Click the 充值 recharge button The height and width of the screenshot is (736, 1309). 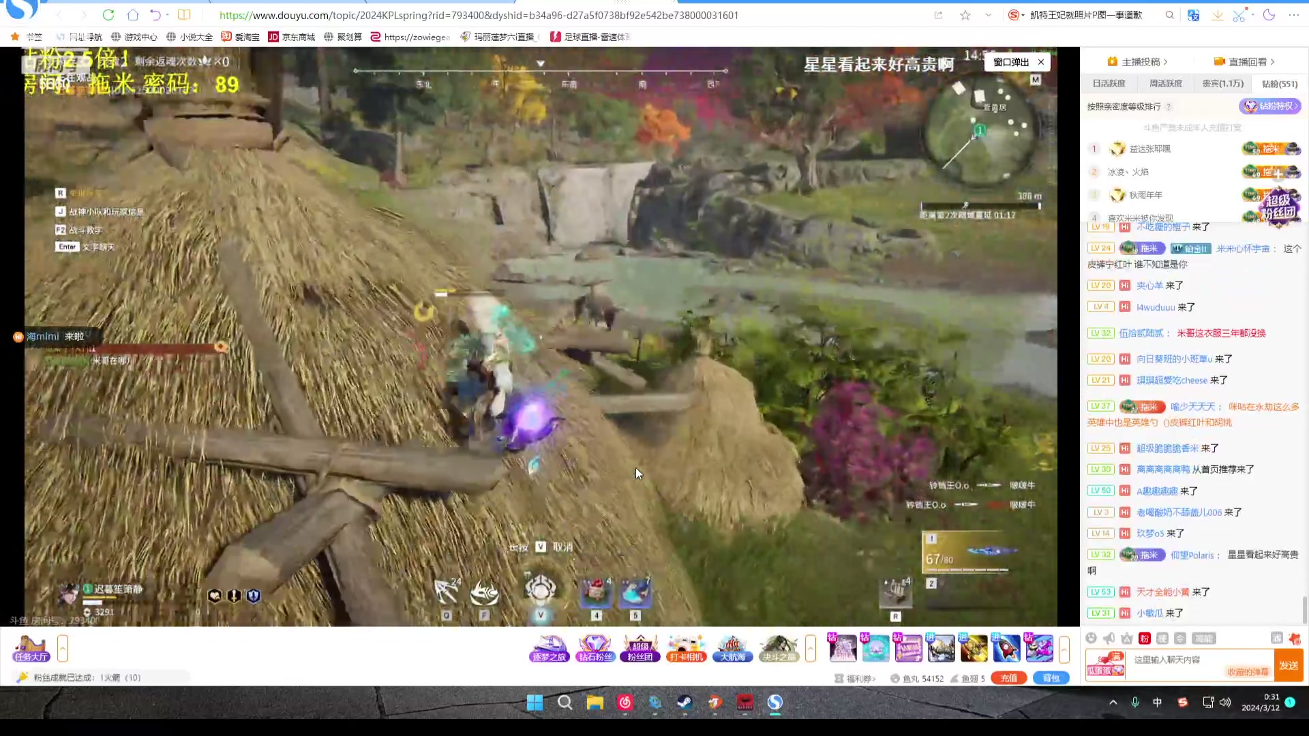[x=1009, y=678]
